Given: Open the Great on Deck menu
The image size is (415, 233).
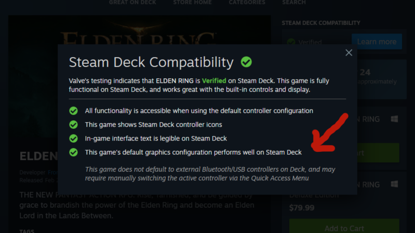Looking at the screenshot, I should pos(132,2).
